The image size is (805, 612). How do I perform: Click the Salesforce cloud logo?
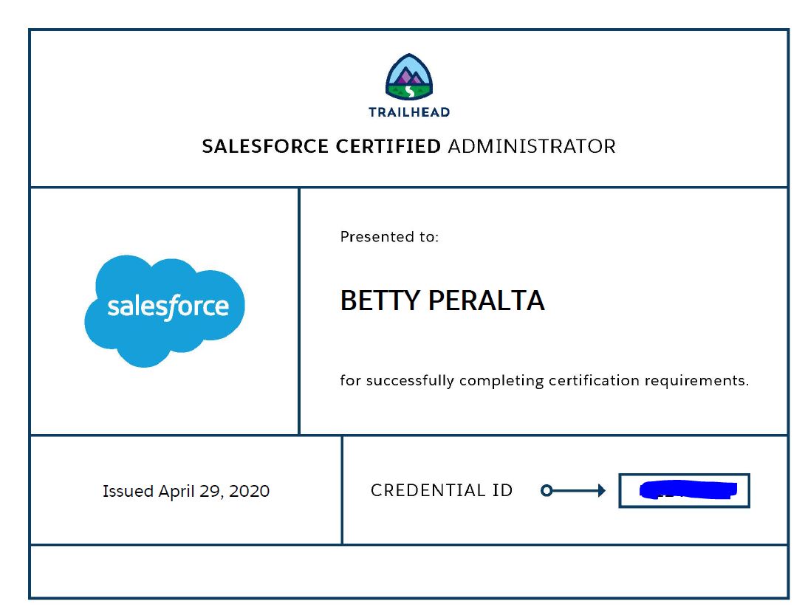[165, 311]
